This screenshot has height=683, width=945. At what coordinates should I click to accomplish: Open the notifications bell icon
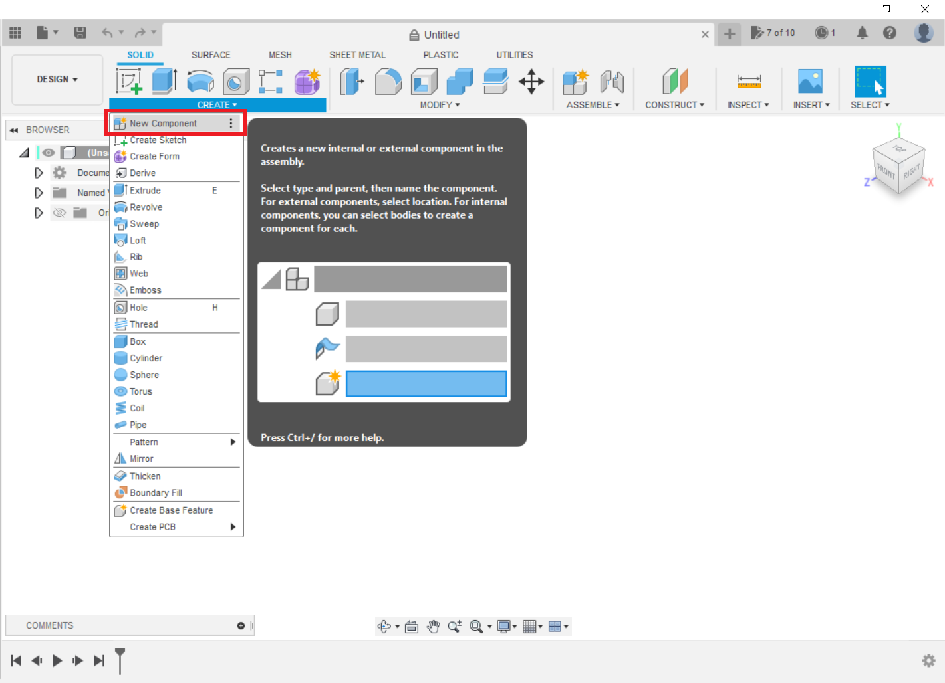pos(862,33)
